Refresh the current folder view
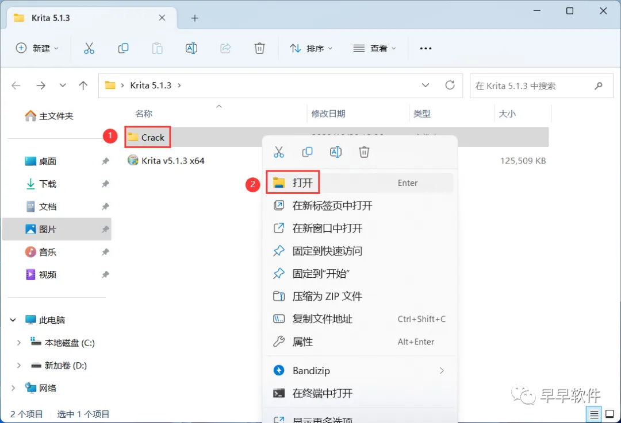This screenshot has width=621, height=423. 450,85
